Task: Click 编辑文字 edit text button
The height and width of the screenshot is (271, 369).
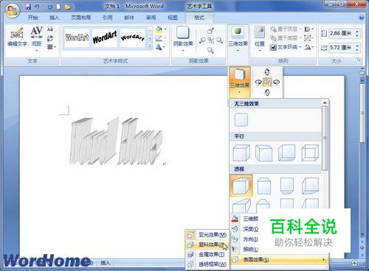Action: click(17, 38)
